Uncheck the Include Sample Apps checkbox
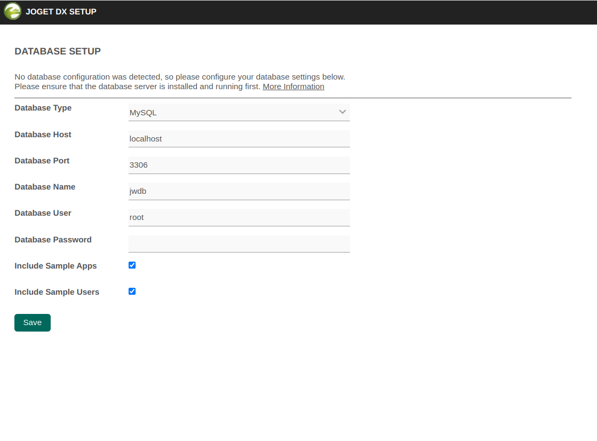The image size is (597, 441). coord(132,265)
